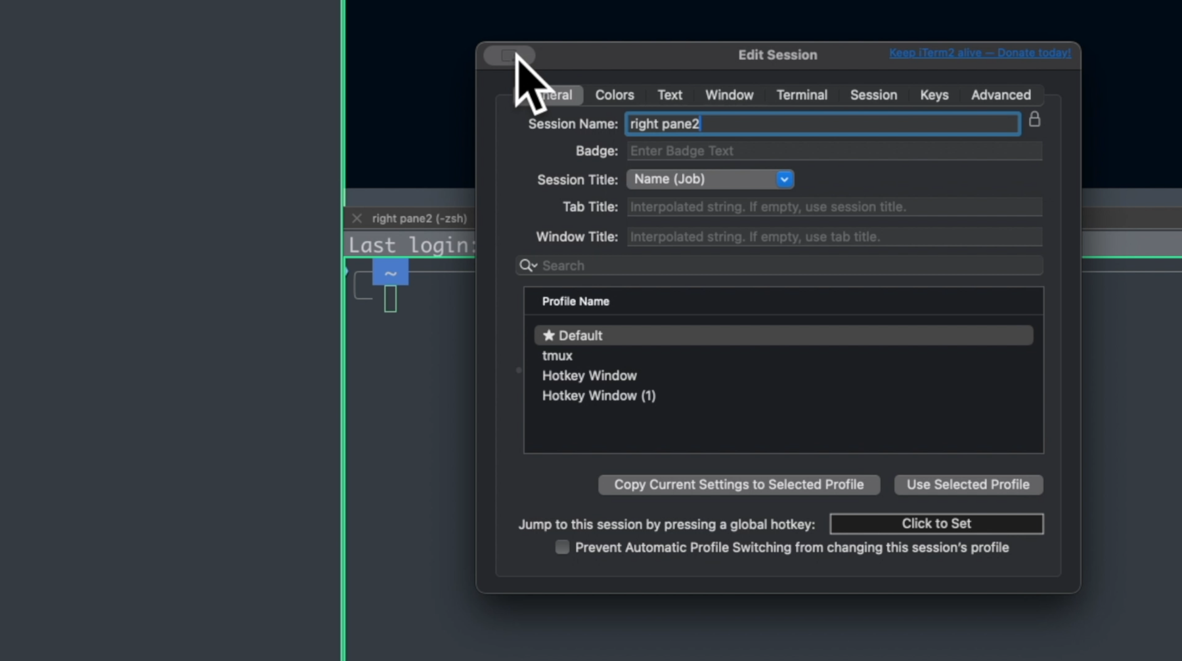This screenshot has height=661, width=1182.
Task: Open the Advanced tab
Action: pyautogui.click(x=1001, y=95)
